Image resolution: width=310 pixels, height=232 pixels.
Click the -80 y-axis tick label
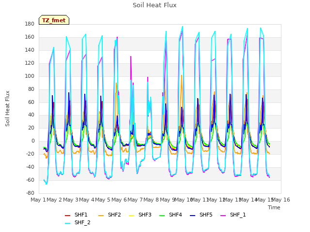30,193
